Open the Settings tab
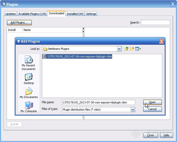Image resolution: width=177 pixels, height=142 pixels. point(91,14)
